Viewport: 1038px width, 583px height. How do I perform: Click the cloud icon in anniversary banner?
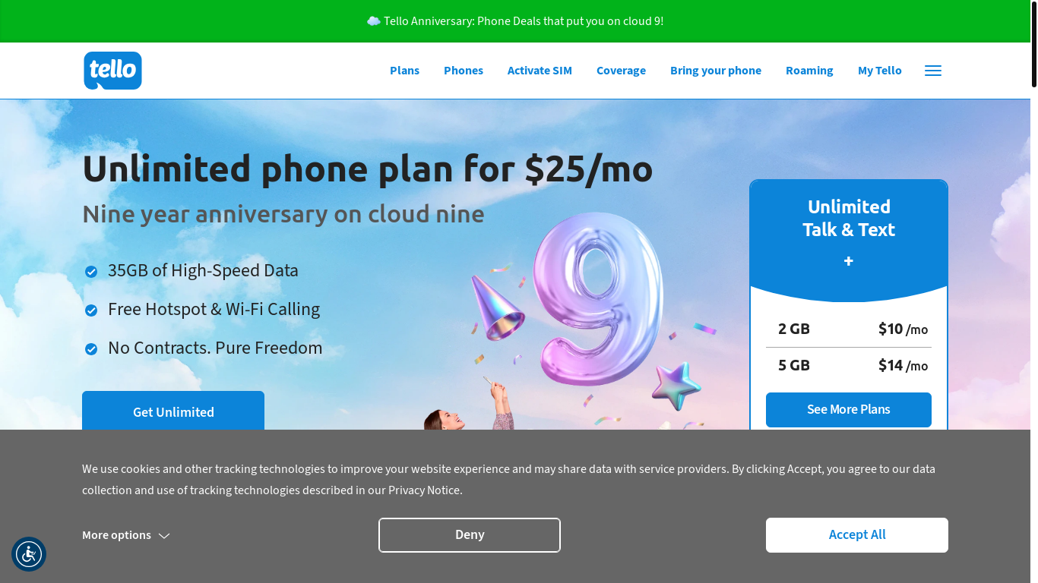point(373,21)
